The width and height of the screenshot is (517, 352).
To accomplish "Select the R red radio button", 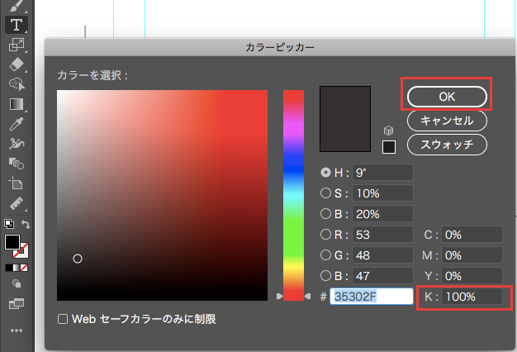I will [x=326, y=234].
